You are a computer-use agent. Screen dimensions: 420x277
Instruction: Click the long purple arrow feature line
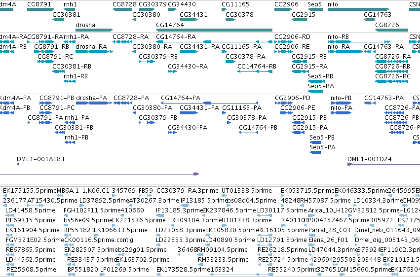click(99, 174)
